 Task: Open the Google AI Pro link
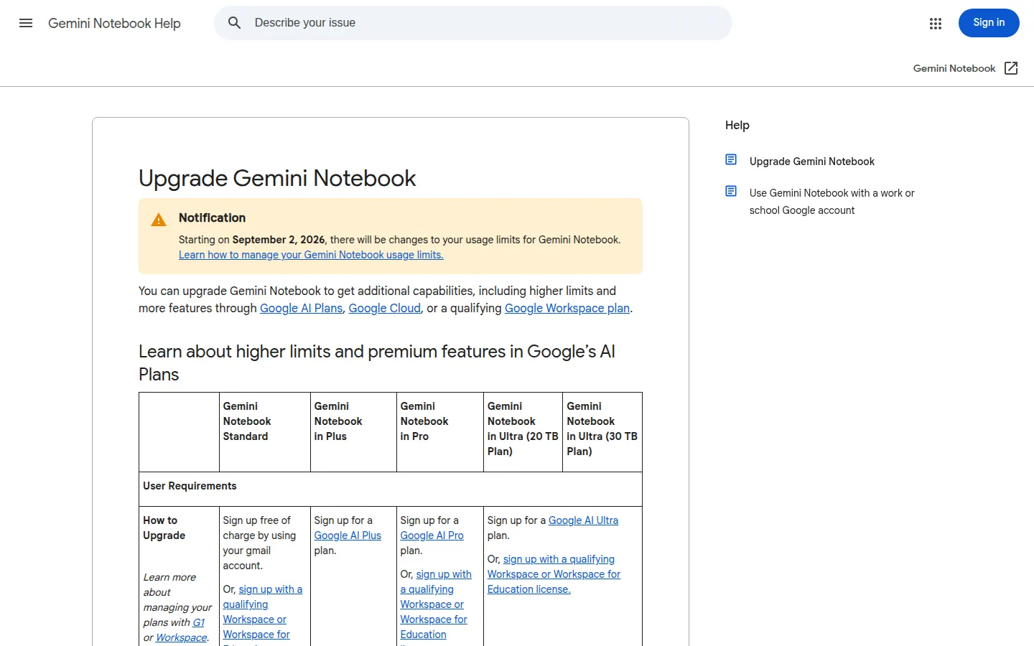click(x=432, y=535)
